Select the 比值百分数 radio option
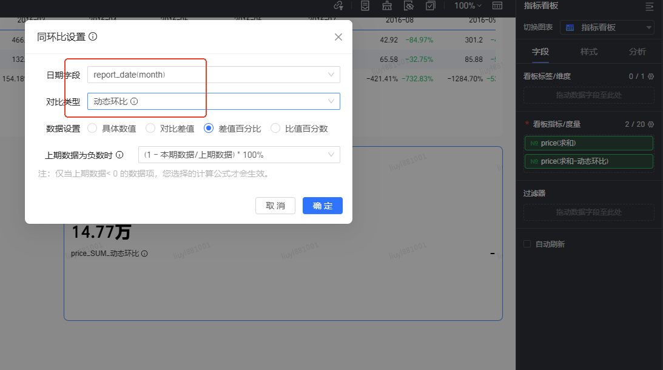The width and height of the screenshot is (663, 370). click(x=275, y=128)
